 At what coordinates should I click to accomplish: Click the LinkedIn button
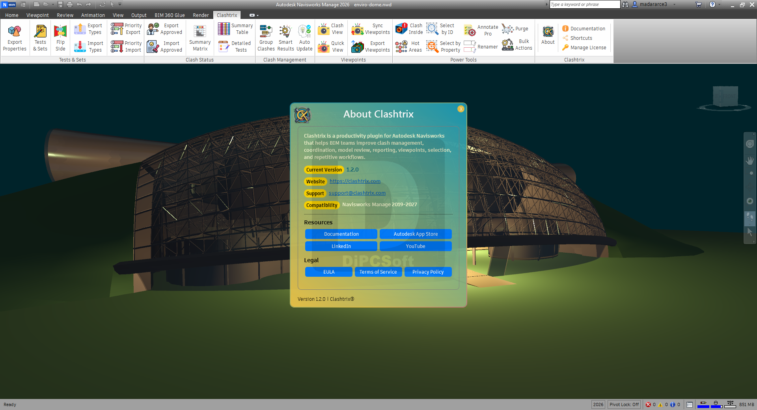tap(341, 246)
